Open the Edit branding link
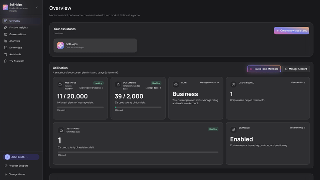This screenshot has height=180, width=320. point(297,128)
